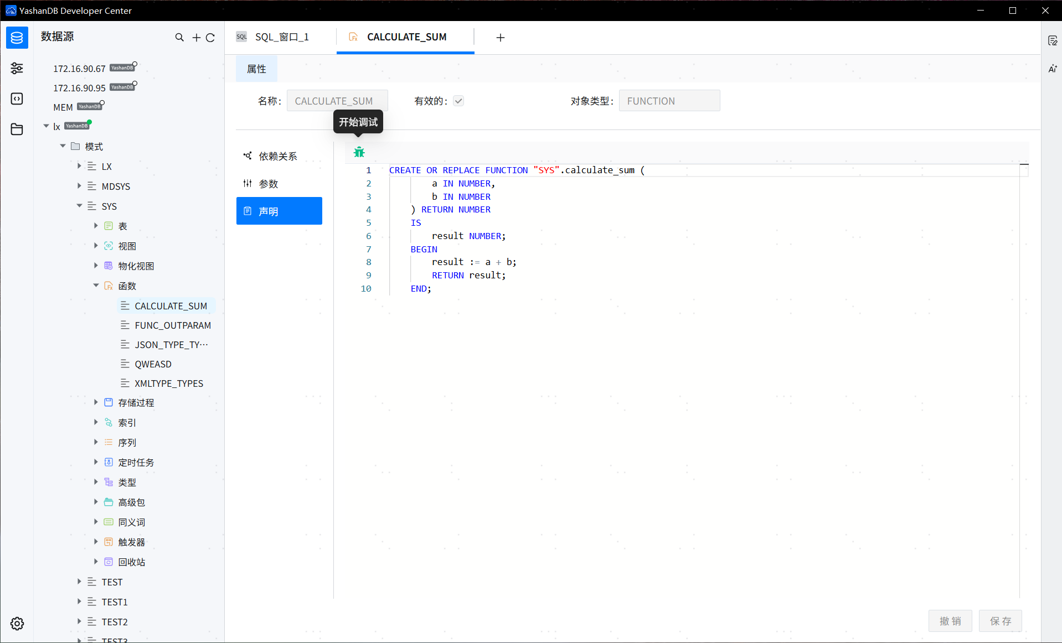Select the data source panel icon
This screenshot has width=1062, height=643.
17,38
